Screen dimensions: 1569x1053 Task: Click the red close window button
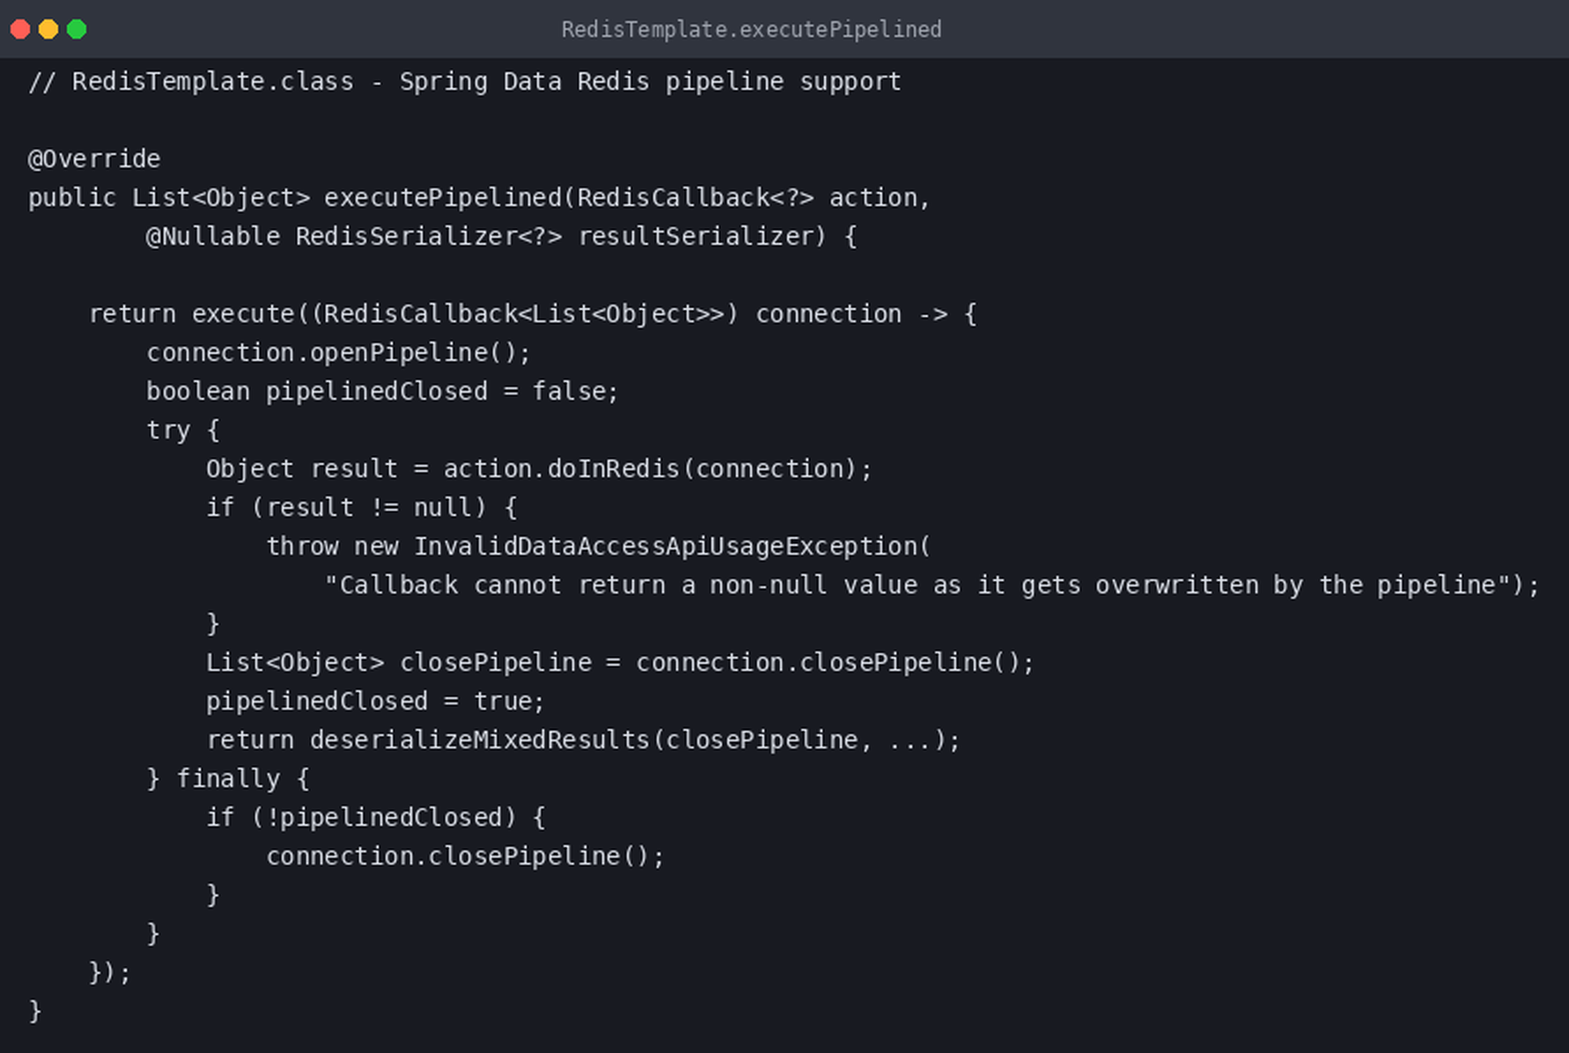tap(20, 29)
